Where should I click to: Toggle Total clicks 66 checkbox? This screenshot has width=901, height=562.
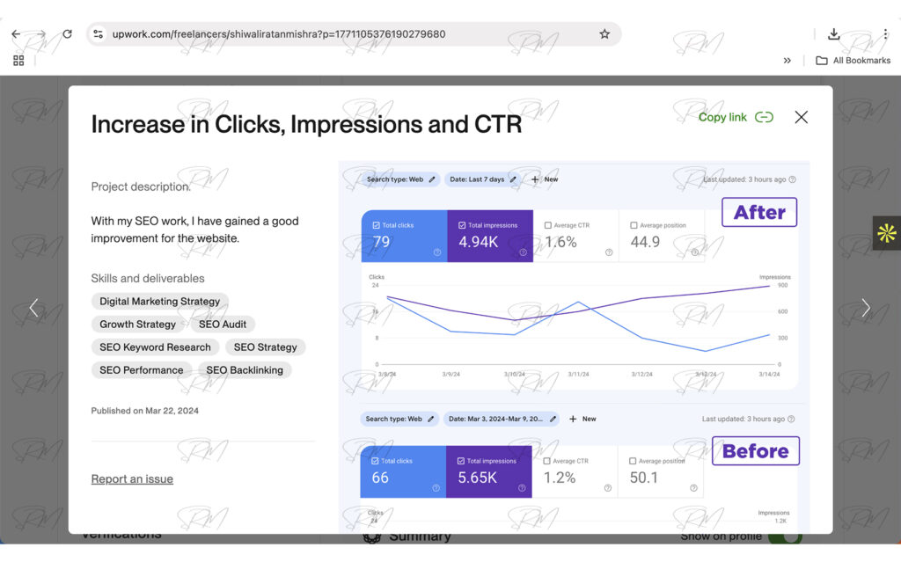[375, 461]
